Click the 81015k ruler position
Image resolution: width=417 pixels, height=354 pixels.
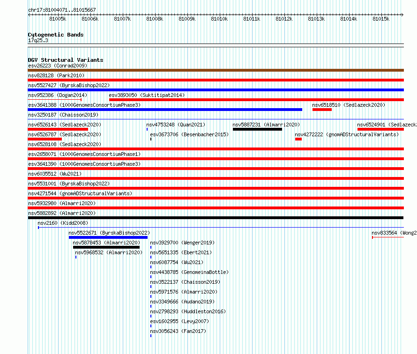(381, 19)
